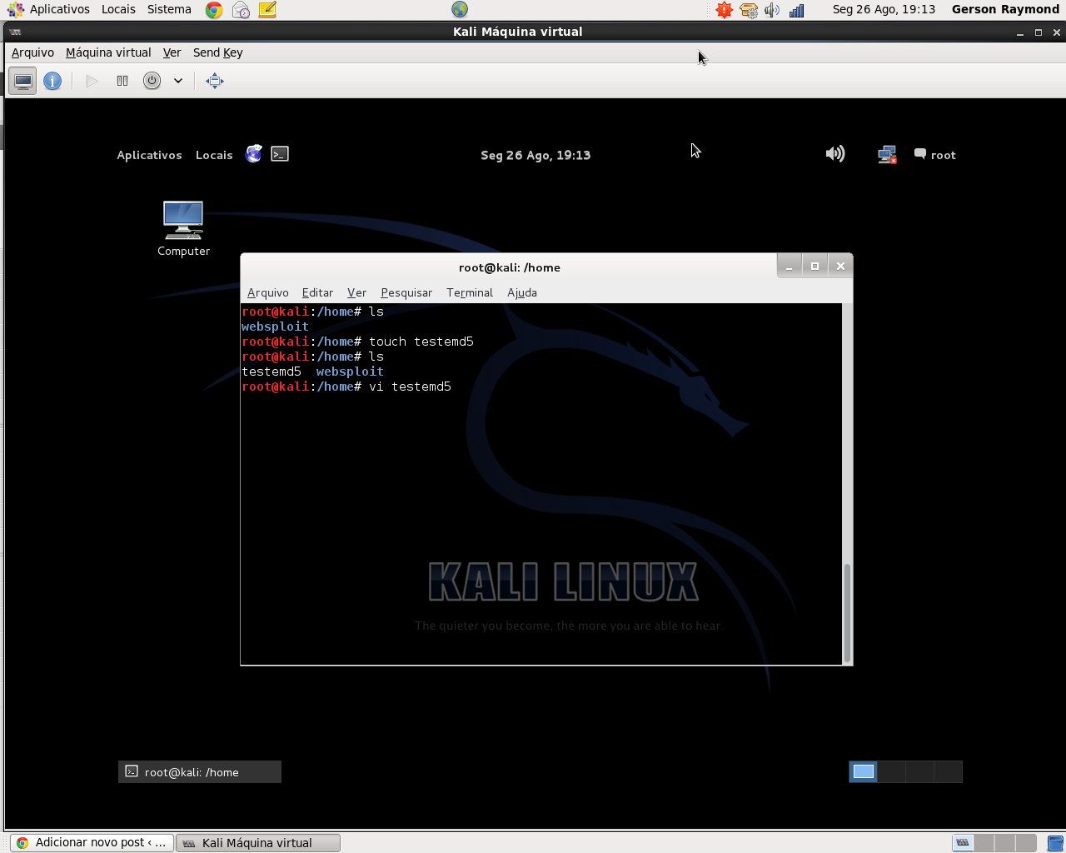This screenshot has width=1066, height=853.
Task: Launch Iceweasel browser in Kali panel
Action: 254,154
